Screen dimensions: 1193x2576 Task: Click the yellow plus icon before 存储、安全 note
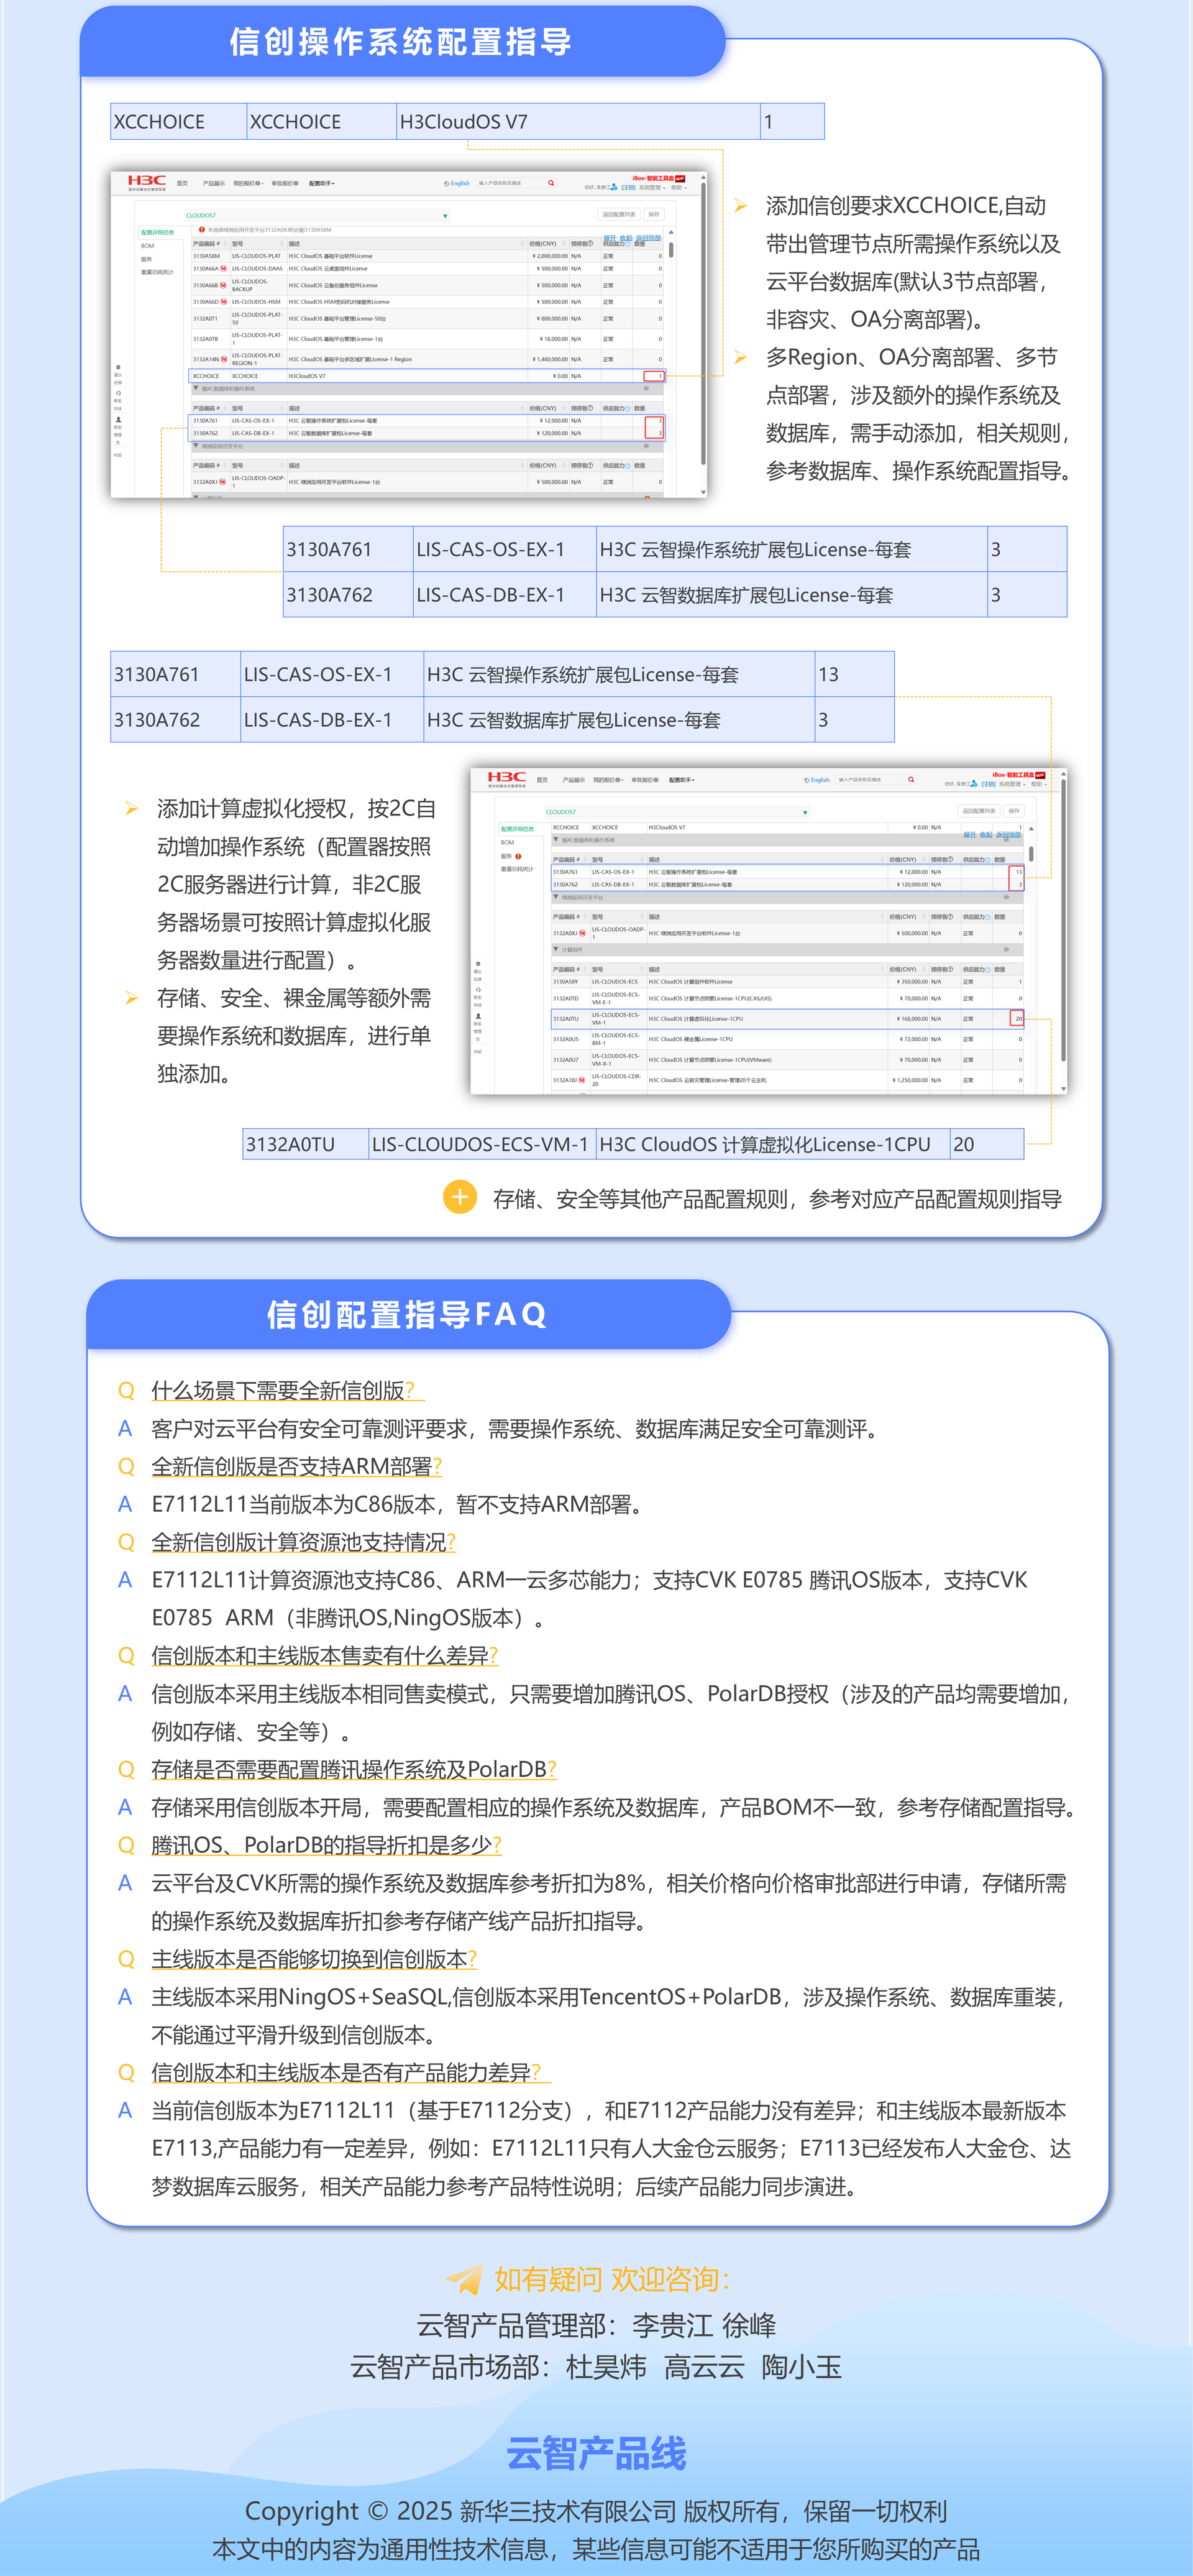point(460,1197)
